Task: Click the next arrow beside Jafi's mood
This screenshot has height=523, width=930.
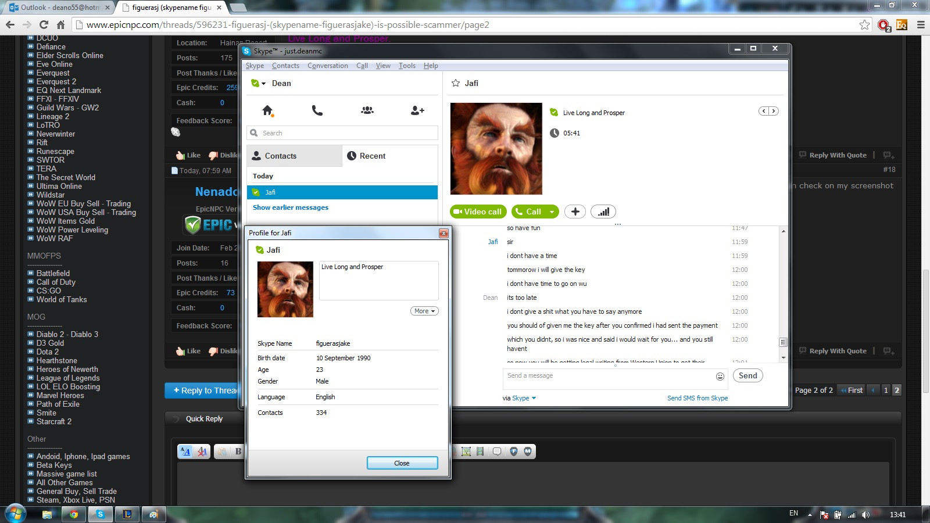Action: tap(773, 111)
